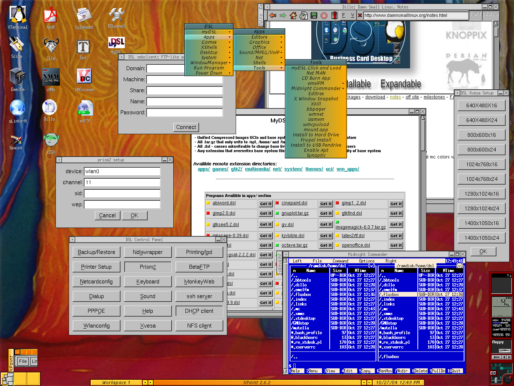Expand the XShells submenu
The width and height of the screenshot is (514, 386).
click(x=209, y=47)
